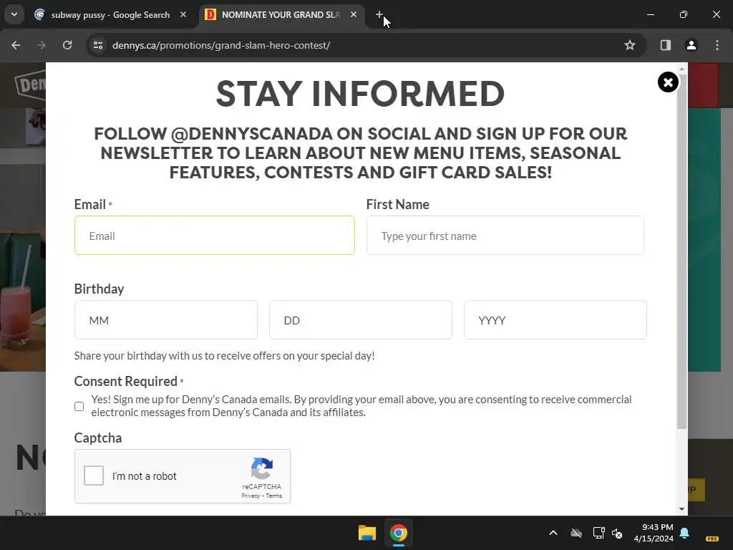Click the cloud sync tray icon
The height and width of the screenshot is (550, 733).
click(x=576, y=533)
